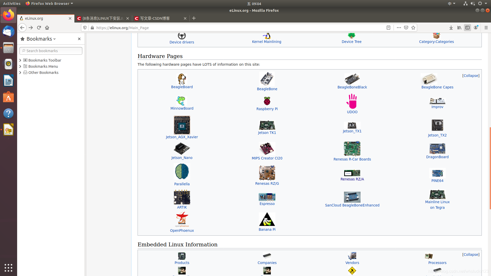The width and height of the screenshot is (491, 276).
Task: Open the Jetson_AGX_Xavier link
Action: [182, 137]
